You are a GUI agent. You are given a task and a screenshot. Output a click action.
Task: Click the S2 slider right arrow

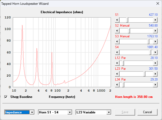pos(155,31)
